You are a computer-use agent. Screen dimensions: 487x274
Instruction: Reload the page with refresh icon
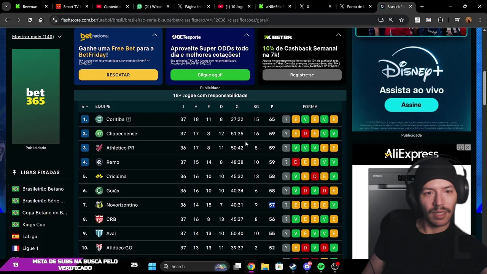(30, 20)
